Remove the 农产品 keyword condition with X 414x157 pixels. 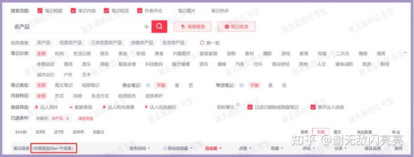pyautogui.click(x=67, y=119)
